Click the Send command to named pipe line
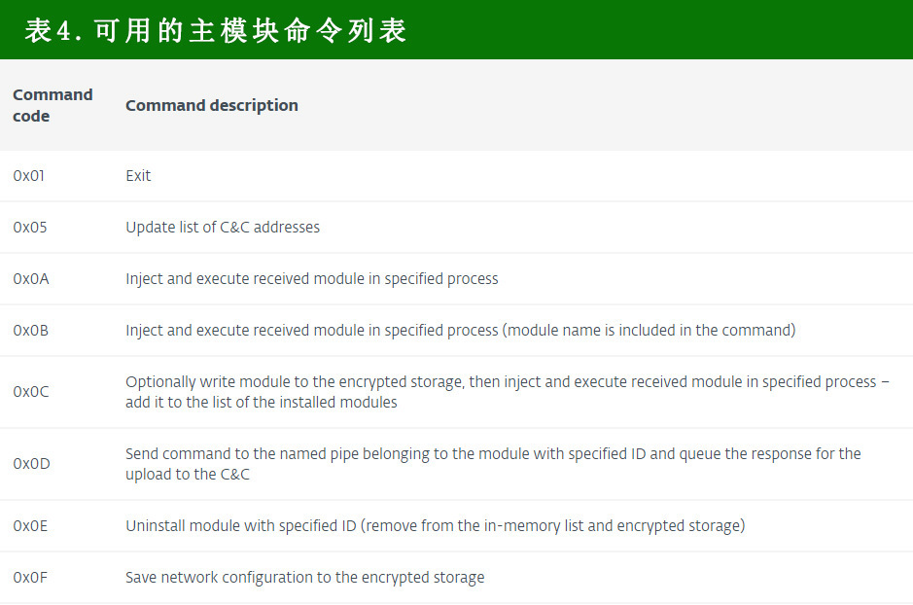Screen dimensions: 913x605 pos(493,454)
